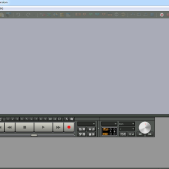Click the blue marker-shaped toolbar icon
Screen dimensions: 169x169
(x=97, y=15)
